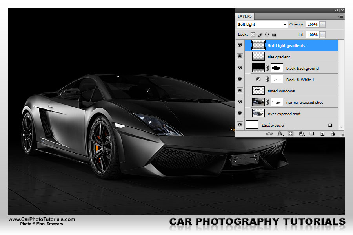Click the normal exposed shot mask thumbnail

[x=277, y=102]
